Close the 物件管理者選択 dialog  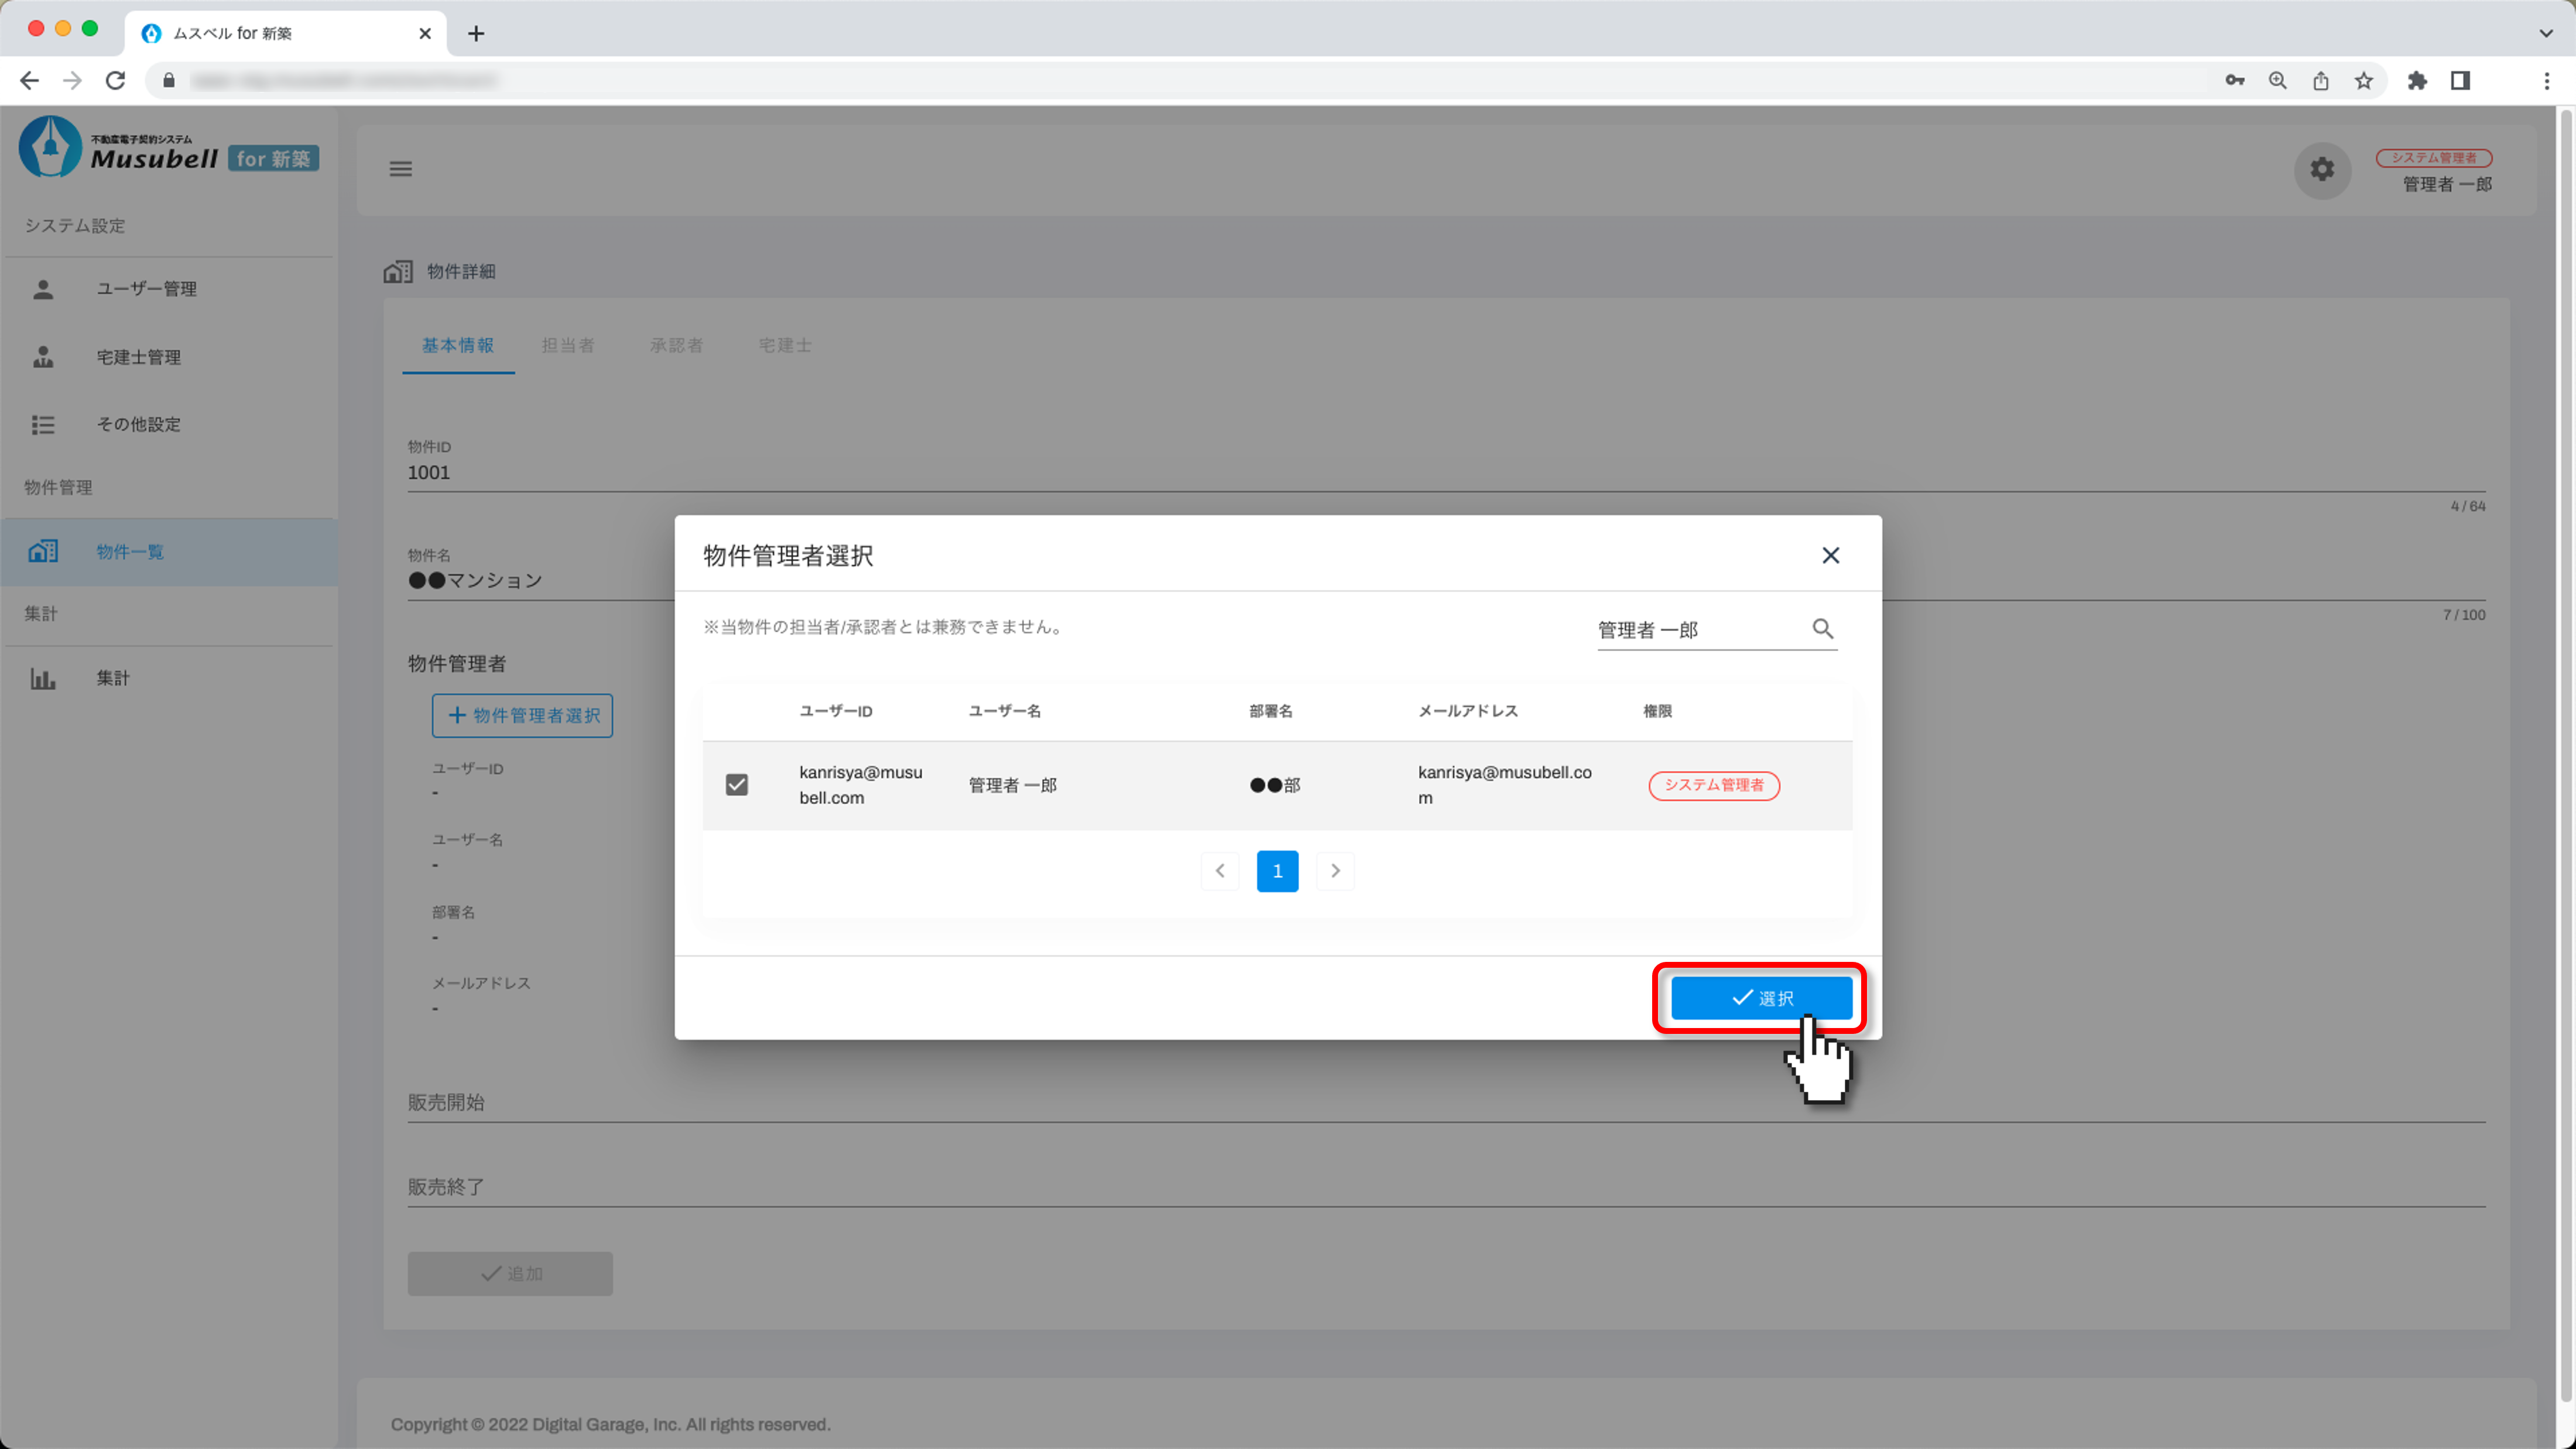point(1830,555)
